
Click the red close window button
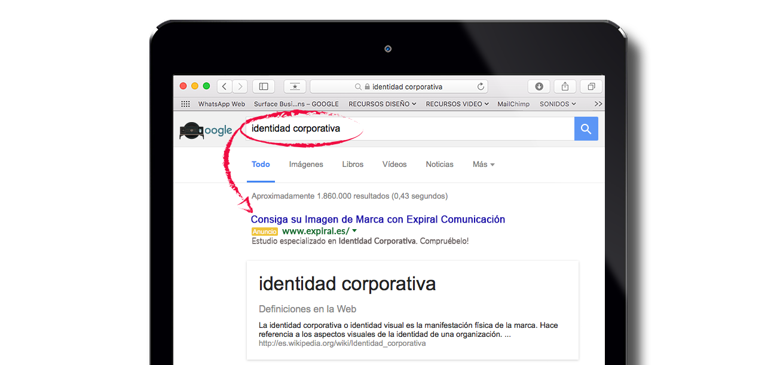(183, 86)
